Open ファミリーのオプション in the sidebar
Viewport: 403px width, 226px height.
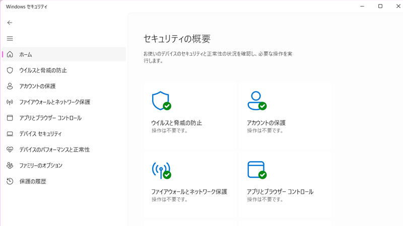(64, 165)
